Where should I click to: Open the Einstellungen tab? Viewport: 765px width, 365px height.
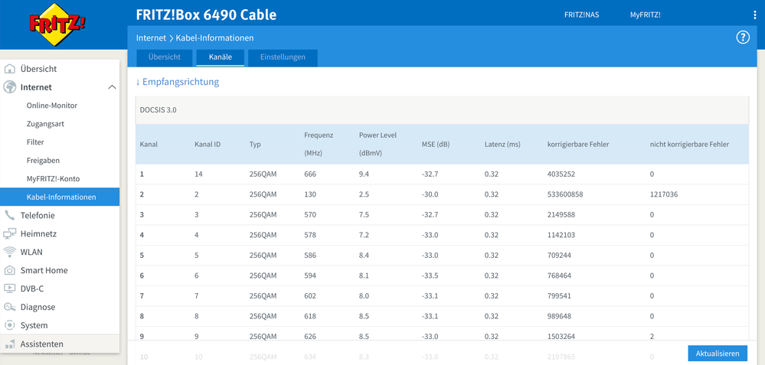(x=283, y=57)
